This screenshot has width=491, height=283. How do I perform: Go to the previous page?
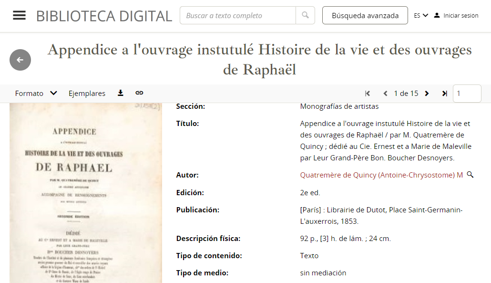(x=385, y=94)
